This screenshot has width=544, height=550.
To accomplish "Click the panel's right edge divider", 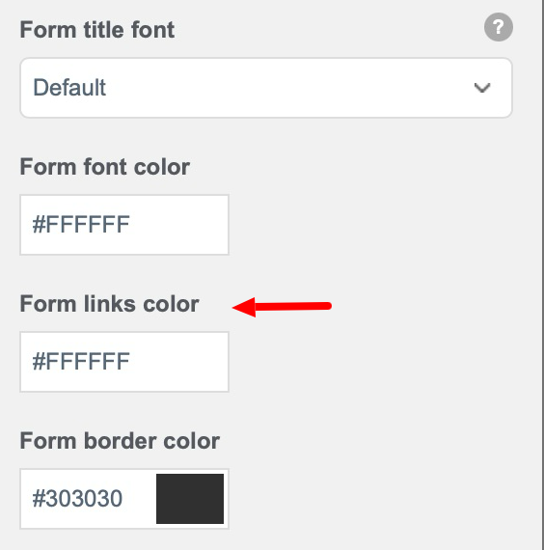I will (x=542, y=275).
